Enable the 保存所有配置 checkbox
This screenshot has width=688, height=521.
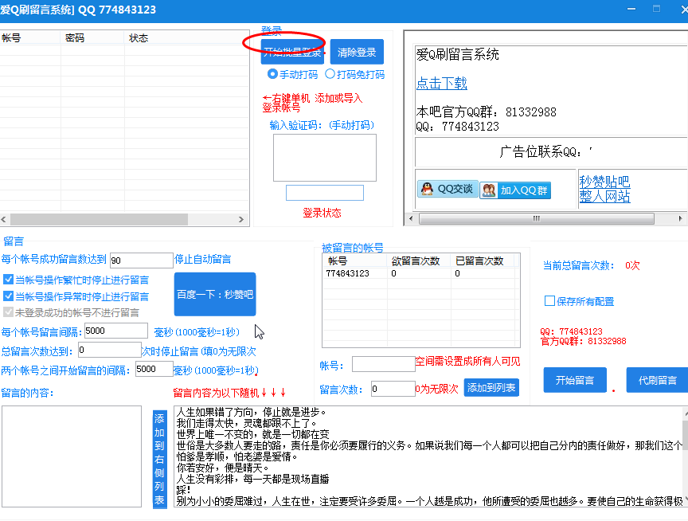point(549,301)
